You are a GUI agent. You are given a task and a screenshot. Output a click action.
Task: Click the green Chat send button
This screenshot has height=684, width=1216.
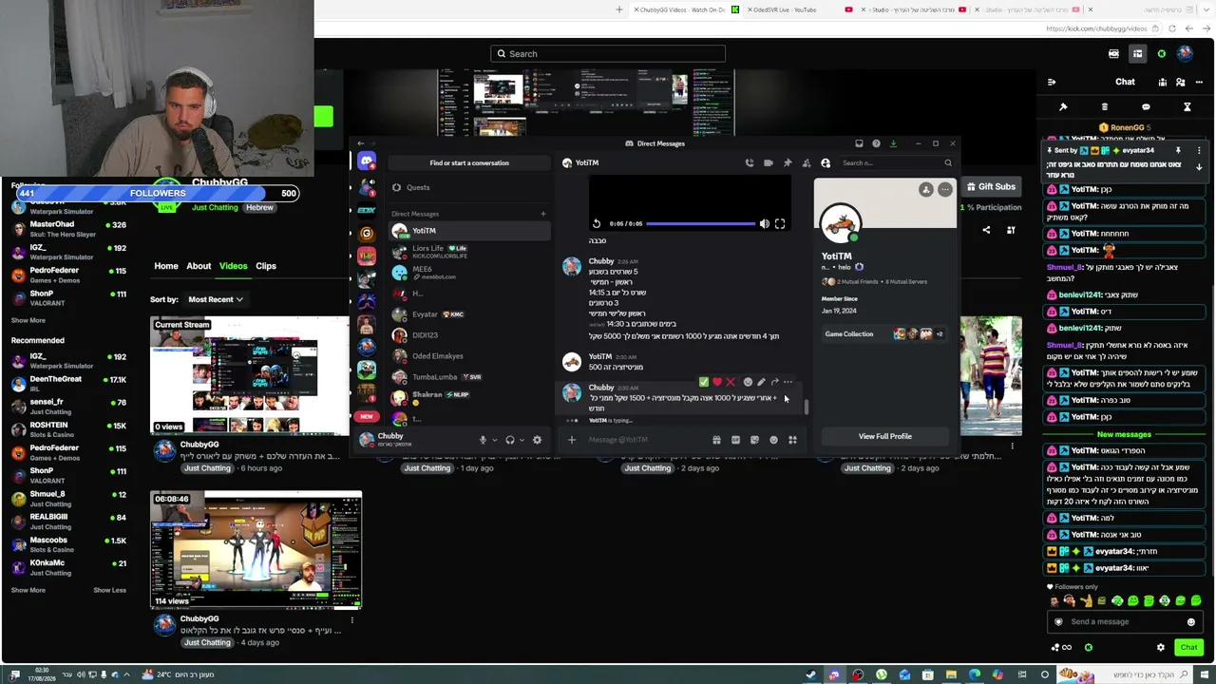tap(1189, 648)
